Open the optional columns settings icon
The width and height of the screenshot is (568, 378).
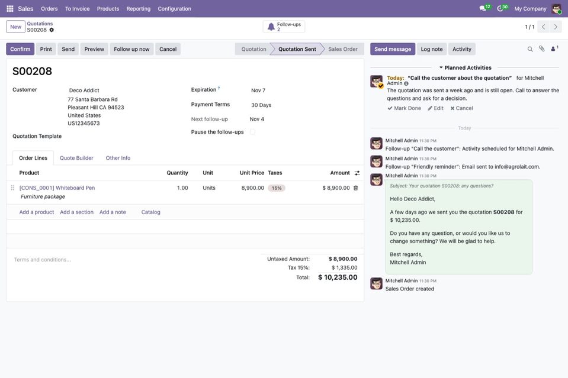click(x=357, y=173)
